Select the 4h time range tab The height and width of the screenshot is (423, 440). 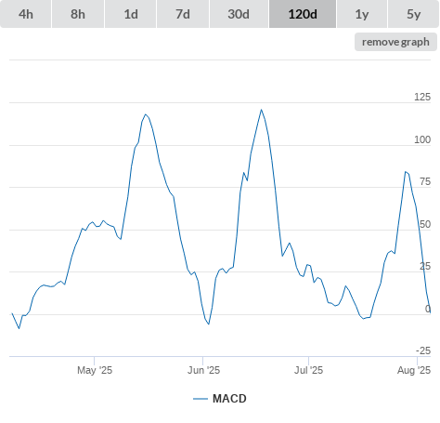[x=26, y=14]
